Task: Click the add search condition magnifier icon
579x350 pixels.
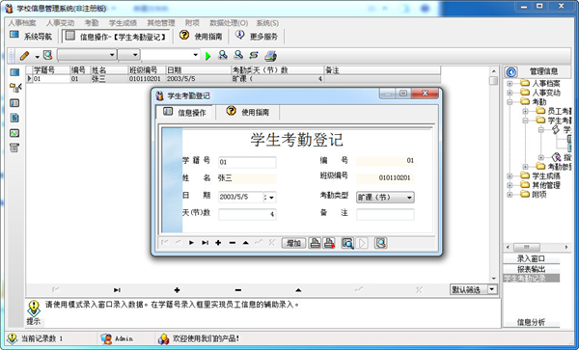Action: point(223,55)
